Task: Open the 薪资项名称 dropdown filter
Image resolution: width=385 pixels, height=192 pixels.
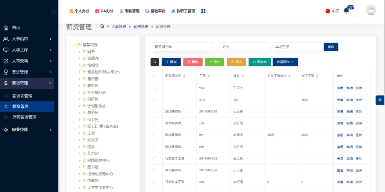Action: click(x=183, y=47)
